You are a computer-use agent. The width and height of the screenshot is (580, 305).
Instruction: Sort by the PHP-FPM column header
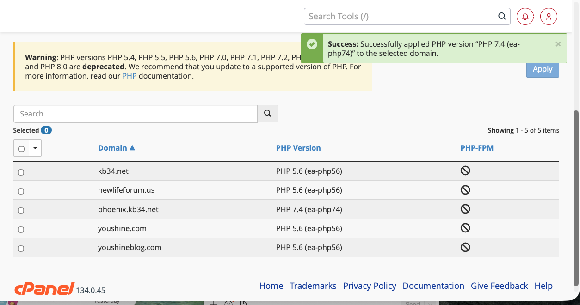tap(477, 148)
